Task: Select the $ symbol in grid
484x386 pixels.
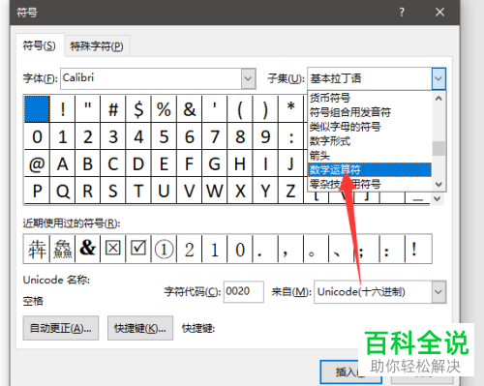Action: [x=138, y=109]
